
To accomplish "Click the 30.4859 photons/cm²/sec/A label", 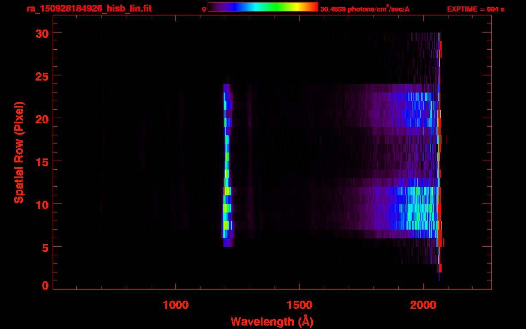I will click(365, 9).
